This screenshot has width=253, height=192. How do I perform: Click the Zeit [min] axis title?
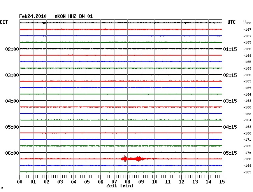pos(120,186)
